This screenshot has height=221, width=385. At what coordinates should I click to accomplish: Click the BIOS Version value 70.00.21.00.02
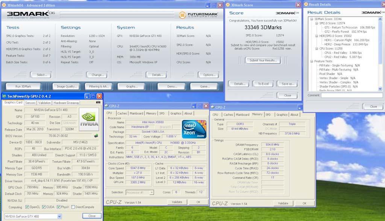[58, 136]
